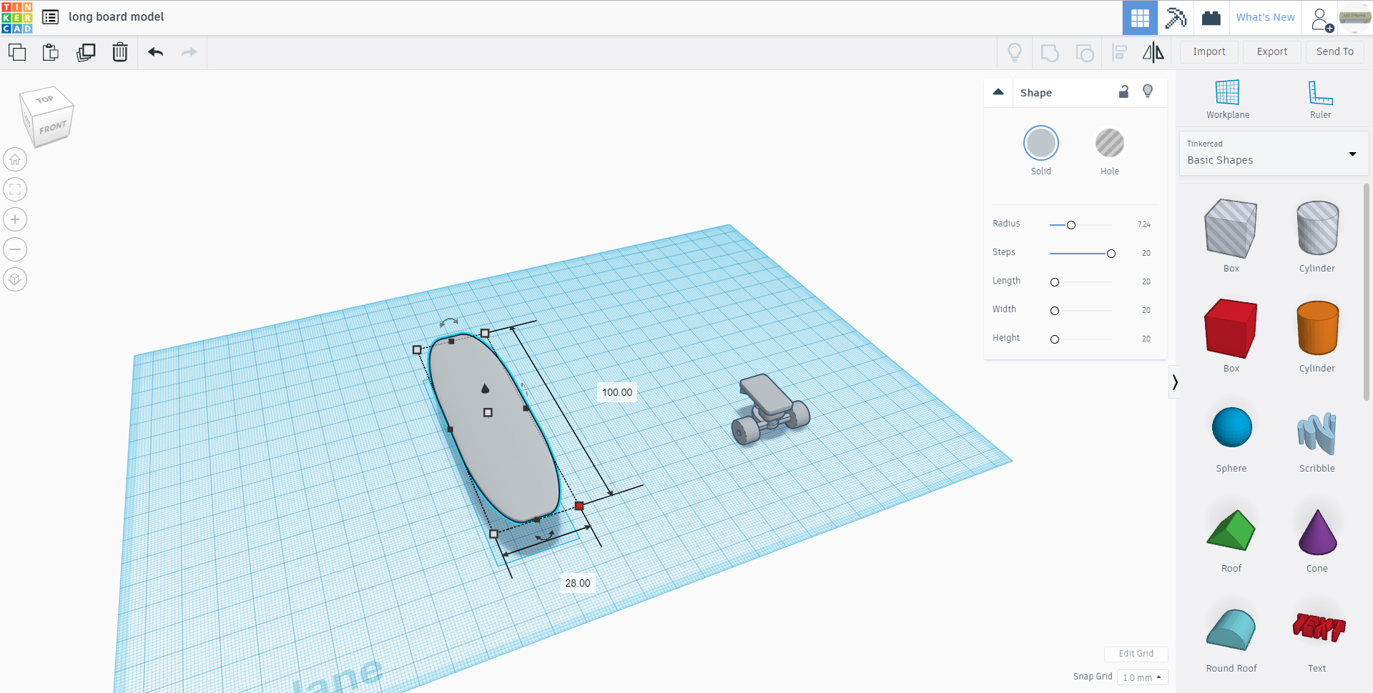Click the Send To button
This screenshot has height=693, width=1373.
click(1335, 51)
